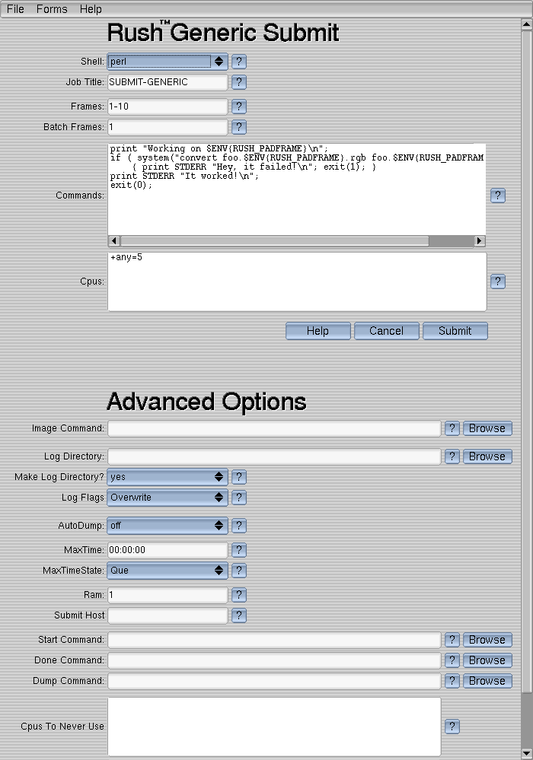Click the Ram input field
The height and width of the screenshot is (760, 533).
pyautogui.click(x=168, y=595)
